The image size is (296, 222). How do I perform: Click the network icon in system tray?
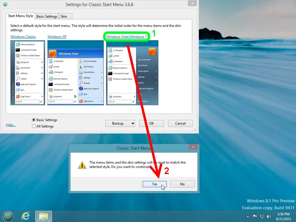tap(262, 216)
